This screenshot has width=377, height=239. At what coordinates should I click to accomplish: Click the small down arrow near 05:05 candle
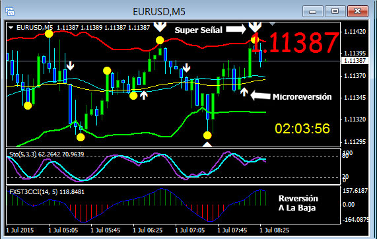70,65
